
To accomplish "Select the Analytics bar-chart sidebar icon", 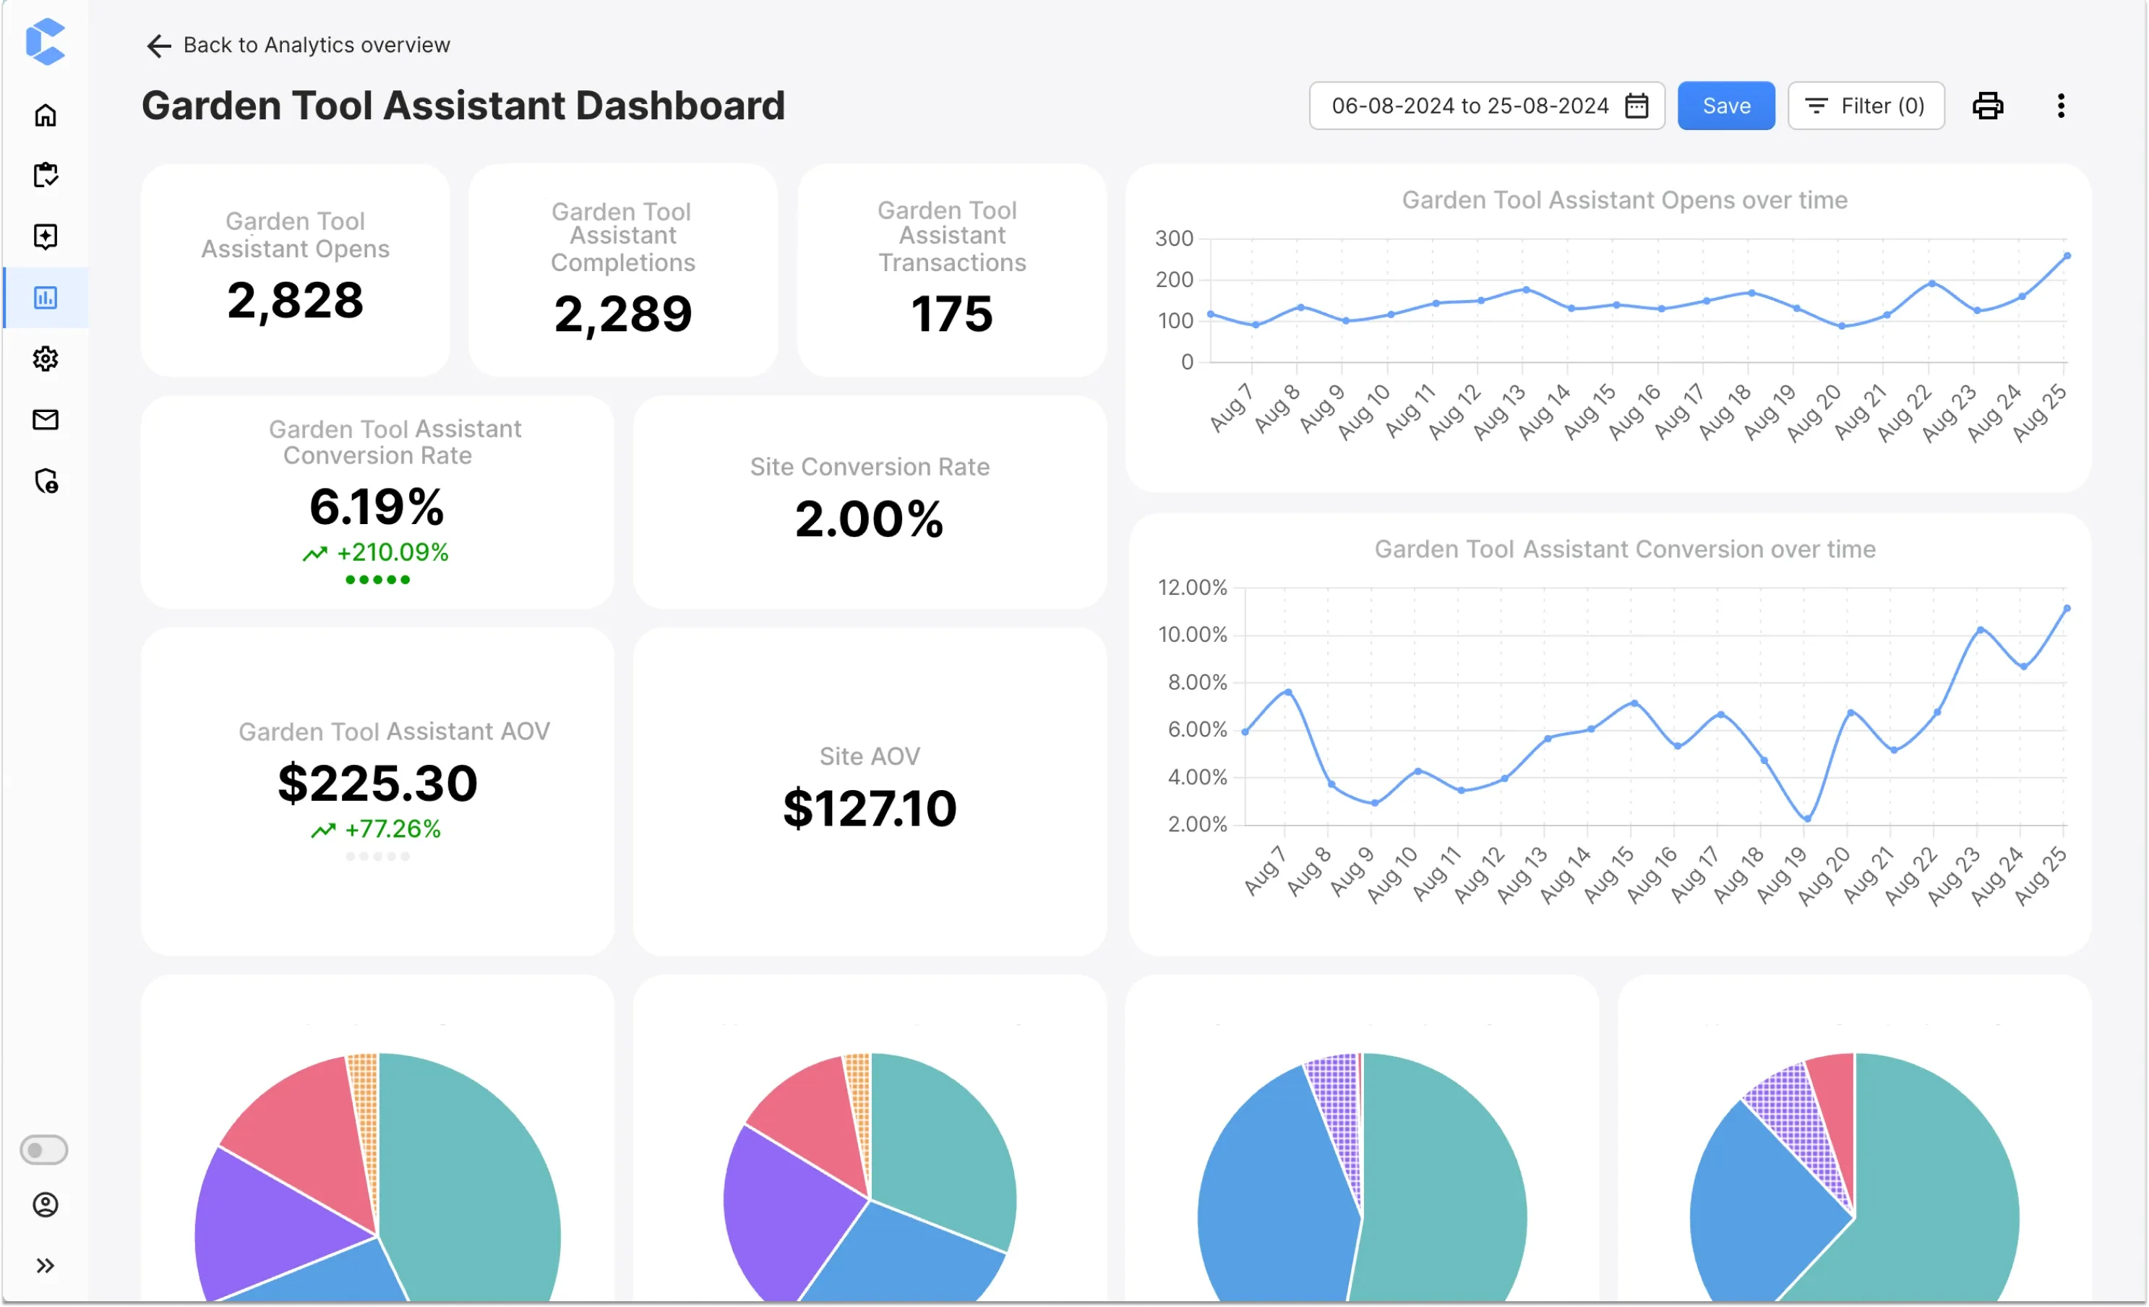I will tap(46, 298).
